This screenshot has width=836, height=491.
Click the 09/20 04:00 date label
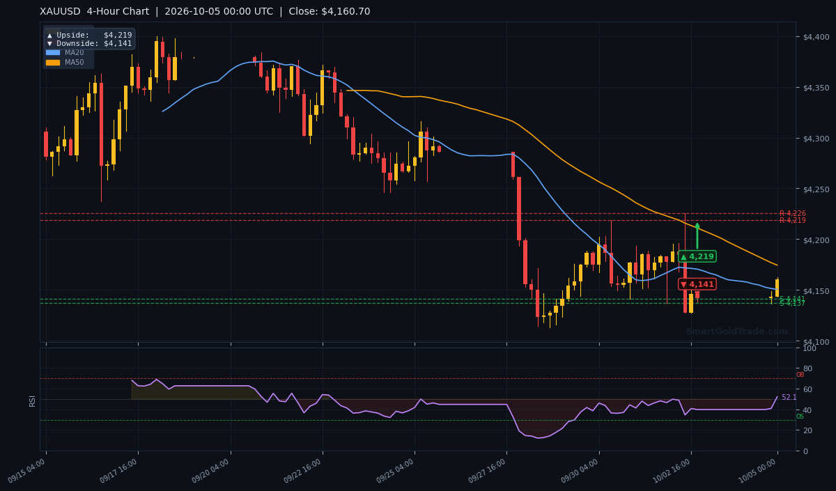(211, 471)
